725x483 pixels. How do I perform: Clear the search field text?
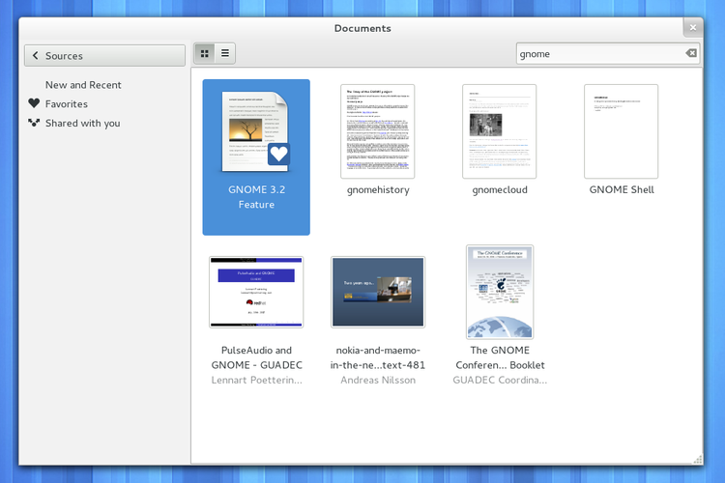(690, 53)
